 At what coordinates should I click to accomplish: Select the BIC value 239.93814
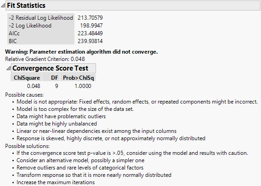[x=90, y=41]
